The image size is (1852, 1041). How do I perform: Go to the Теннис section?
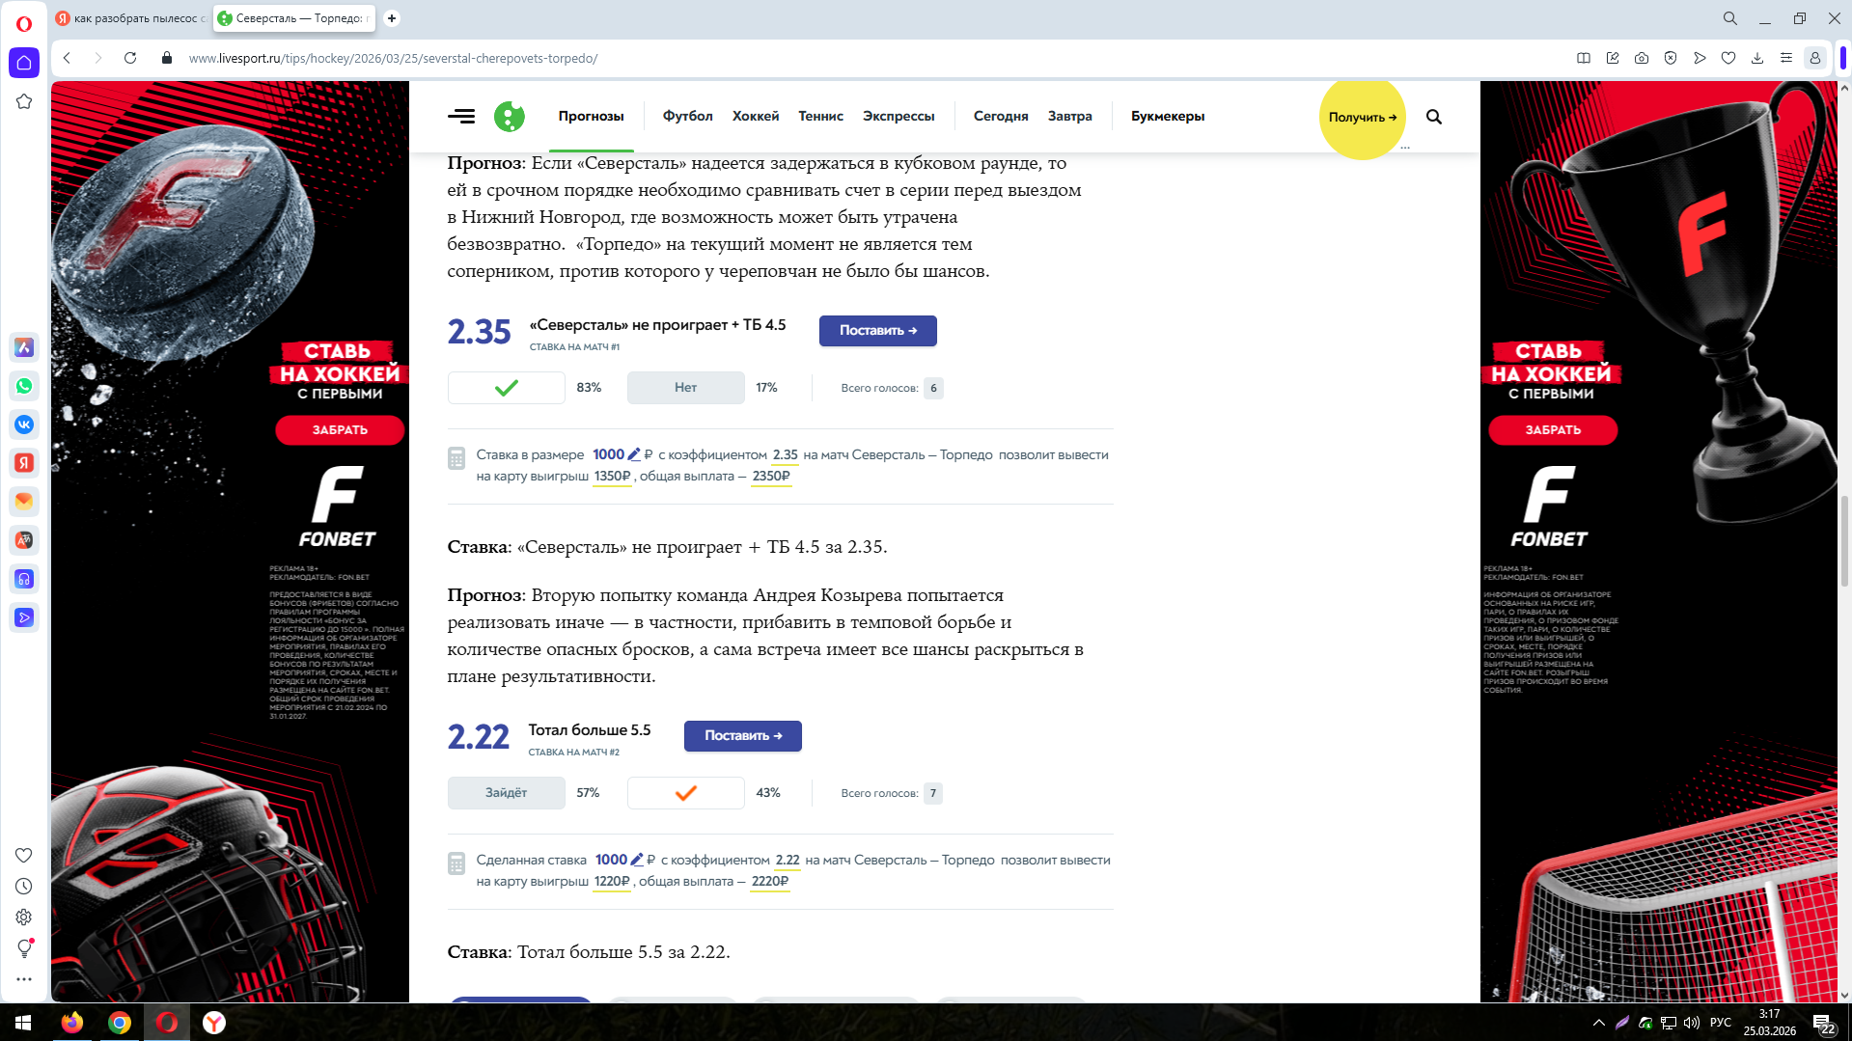(821, 117)
